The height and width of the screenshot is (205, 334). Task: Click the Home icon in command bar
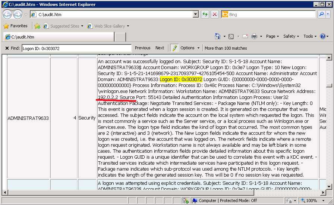pyautogui.click(x=218, y=36)
